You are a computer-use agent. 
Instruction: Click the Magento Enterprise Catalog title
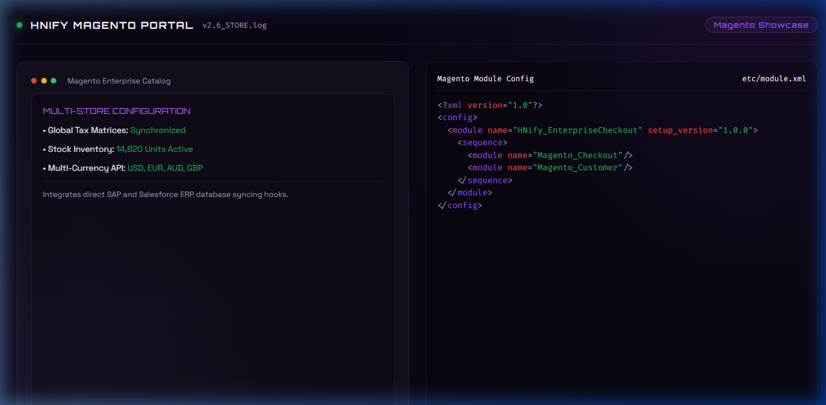point(119,81)
